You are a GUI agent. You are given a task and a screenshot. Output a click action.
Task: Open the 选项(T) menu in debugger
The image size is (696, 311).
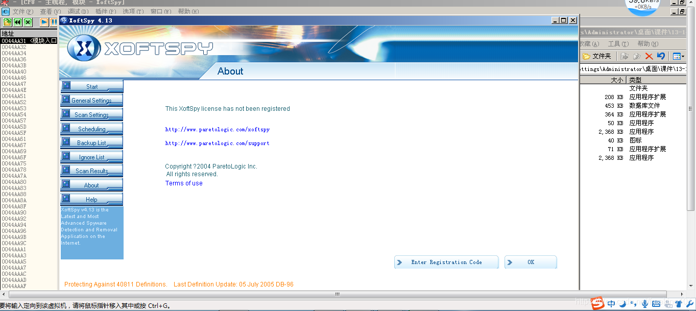click(133, 11)
